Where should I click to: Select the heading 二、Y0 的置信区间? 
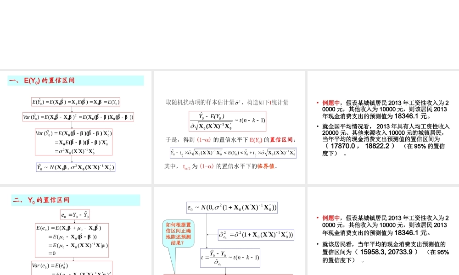41,200
